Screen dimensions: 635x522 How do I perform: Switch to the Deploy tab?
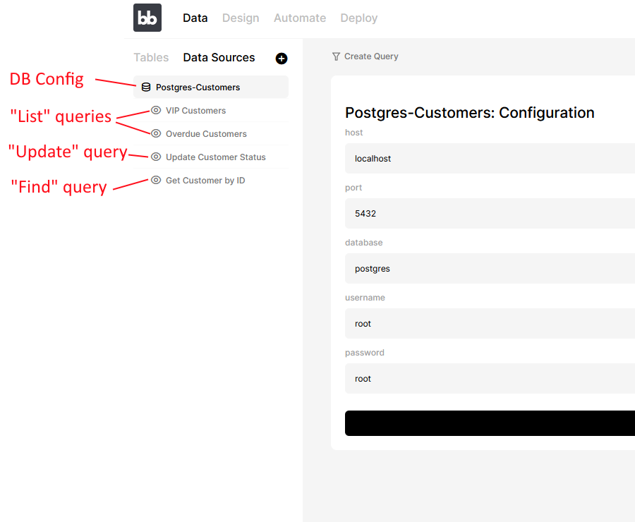358,18
